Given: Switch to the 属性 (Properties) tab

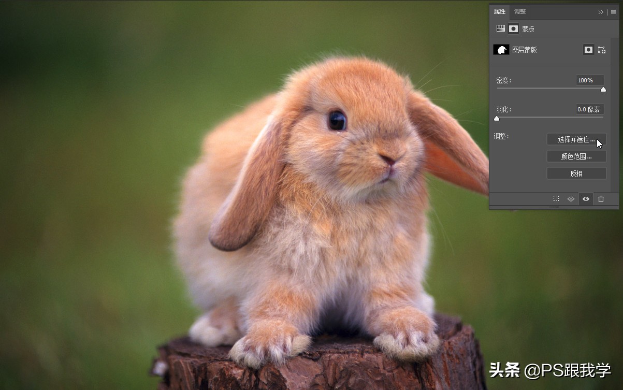Looking at the screenshot, I should click(500, 12).
